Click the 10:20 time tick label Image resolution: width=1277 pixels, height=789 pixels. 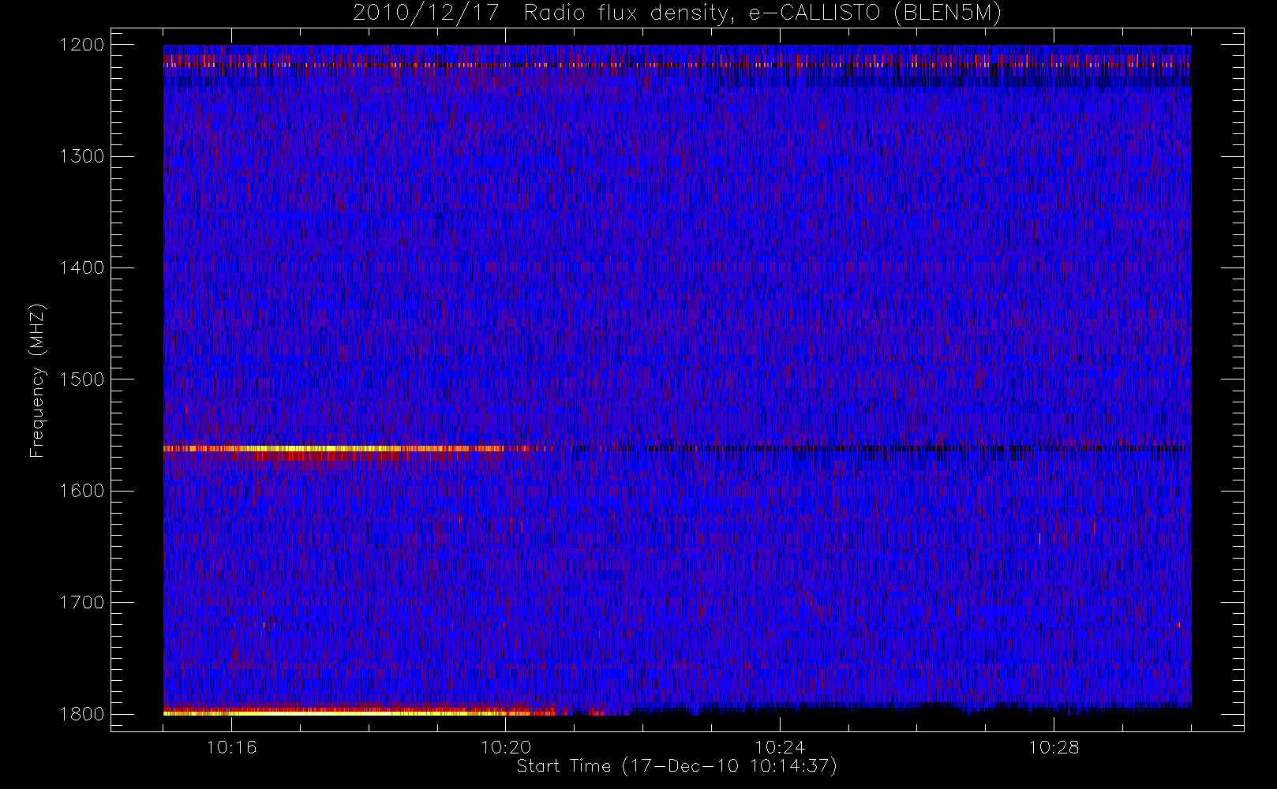click(x=506, y=747)
